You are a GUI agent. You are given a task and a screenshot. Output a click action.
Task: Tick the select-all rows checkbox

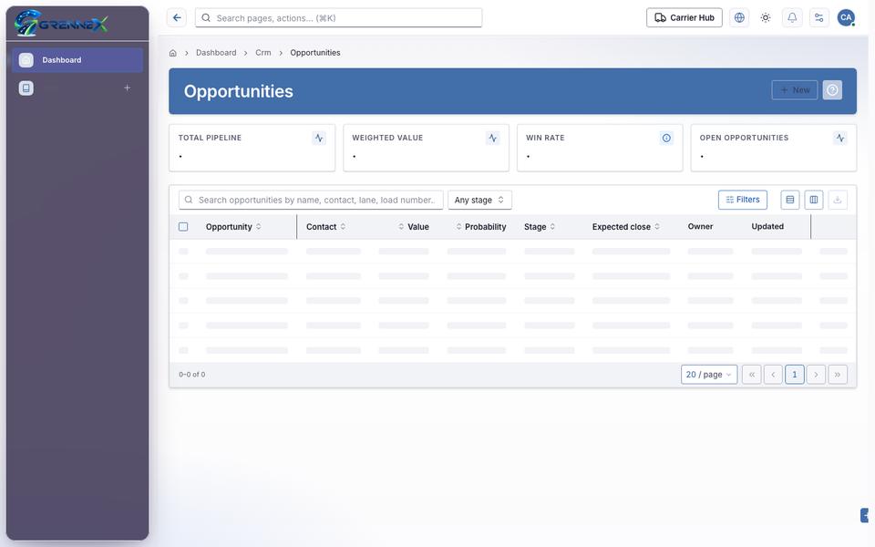click(x=183, y=227)
